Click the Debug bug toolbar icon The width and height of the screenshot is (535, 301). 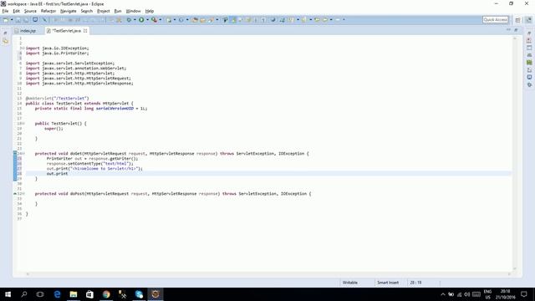click(x=129, y=20)
